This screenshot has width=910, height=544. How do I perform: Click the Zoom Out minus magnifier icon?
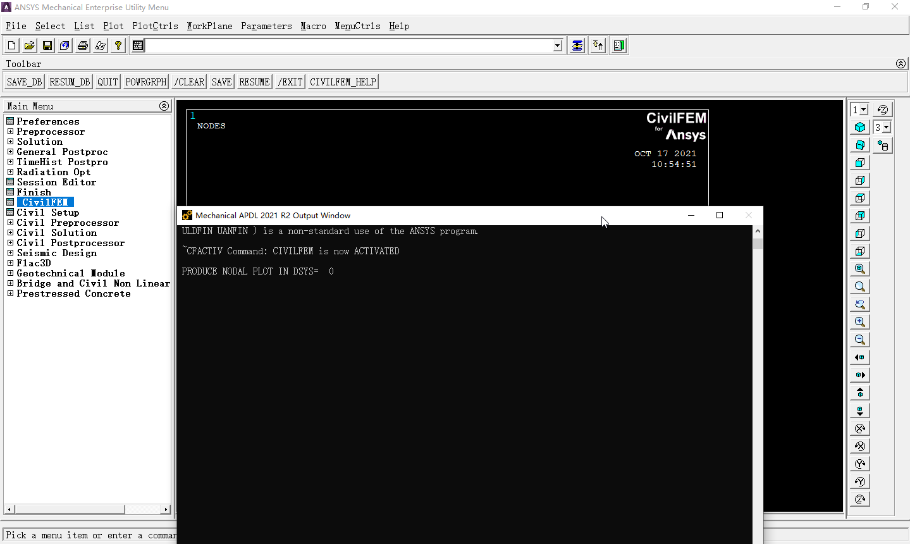[860, 340]
